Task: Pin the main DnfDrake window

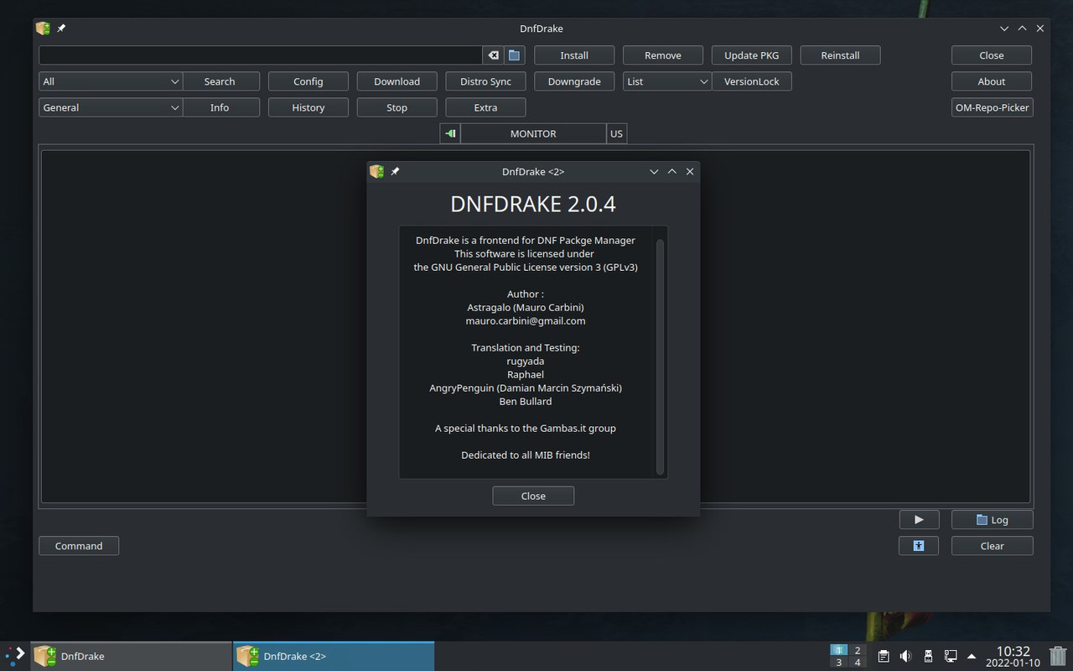Action: [61, 29]
